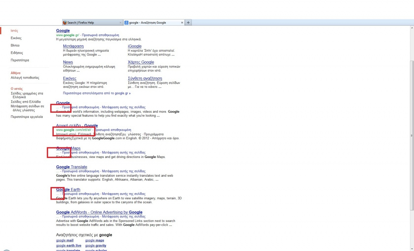Open the Εικόνες sitelink under google.gr
This screenshot has height=251, width=414.
click(x=70, y=78)
